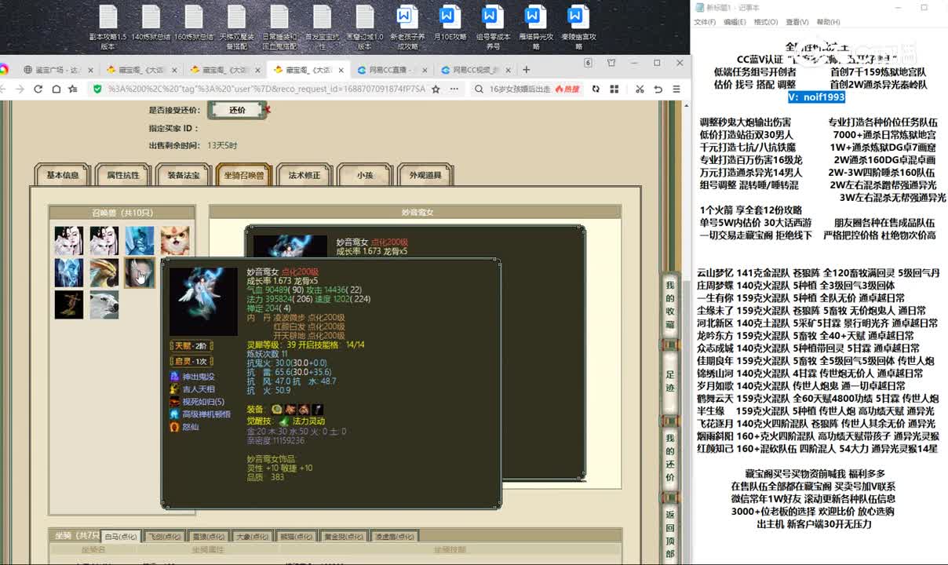Select the 凌虚鹿(点化) mount tab
This screenshot has height=565, width=948.
[395, 537]
